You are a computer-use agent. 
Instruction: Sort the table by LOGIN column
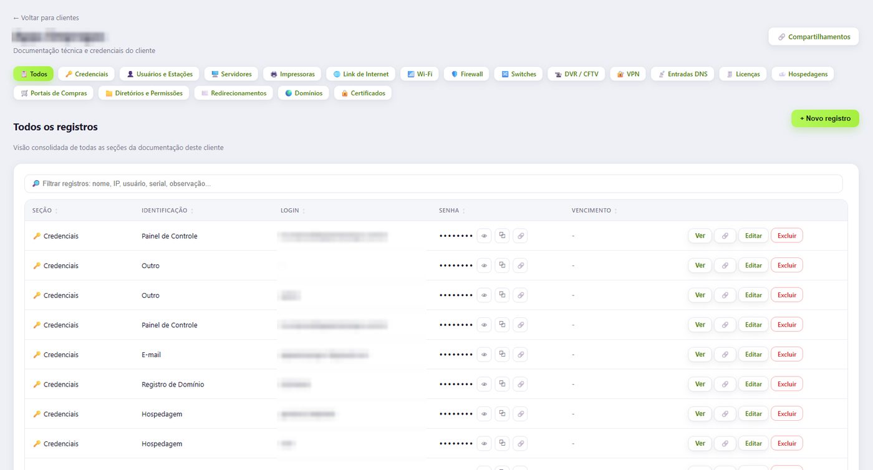pos(292,211)
